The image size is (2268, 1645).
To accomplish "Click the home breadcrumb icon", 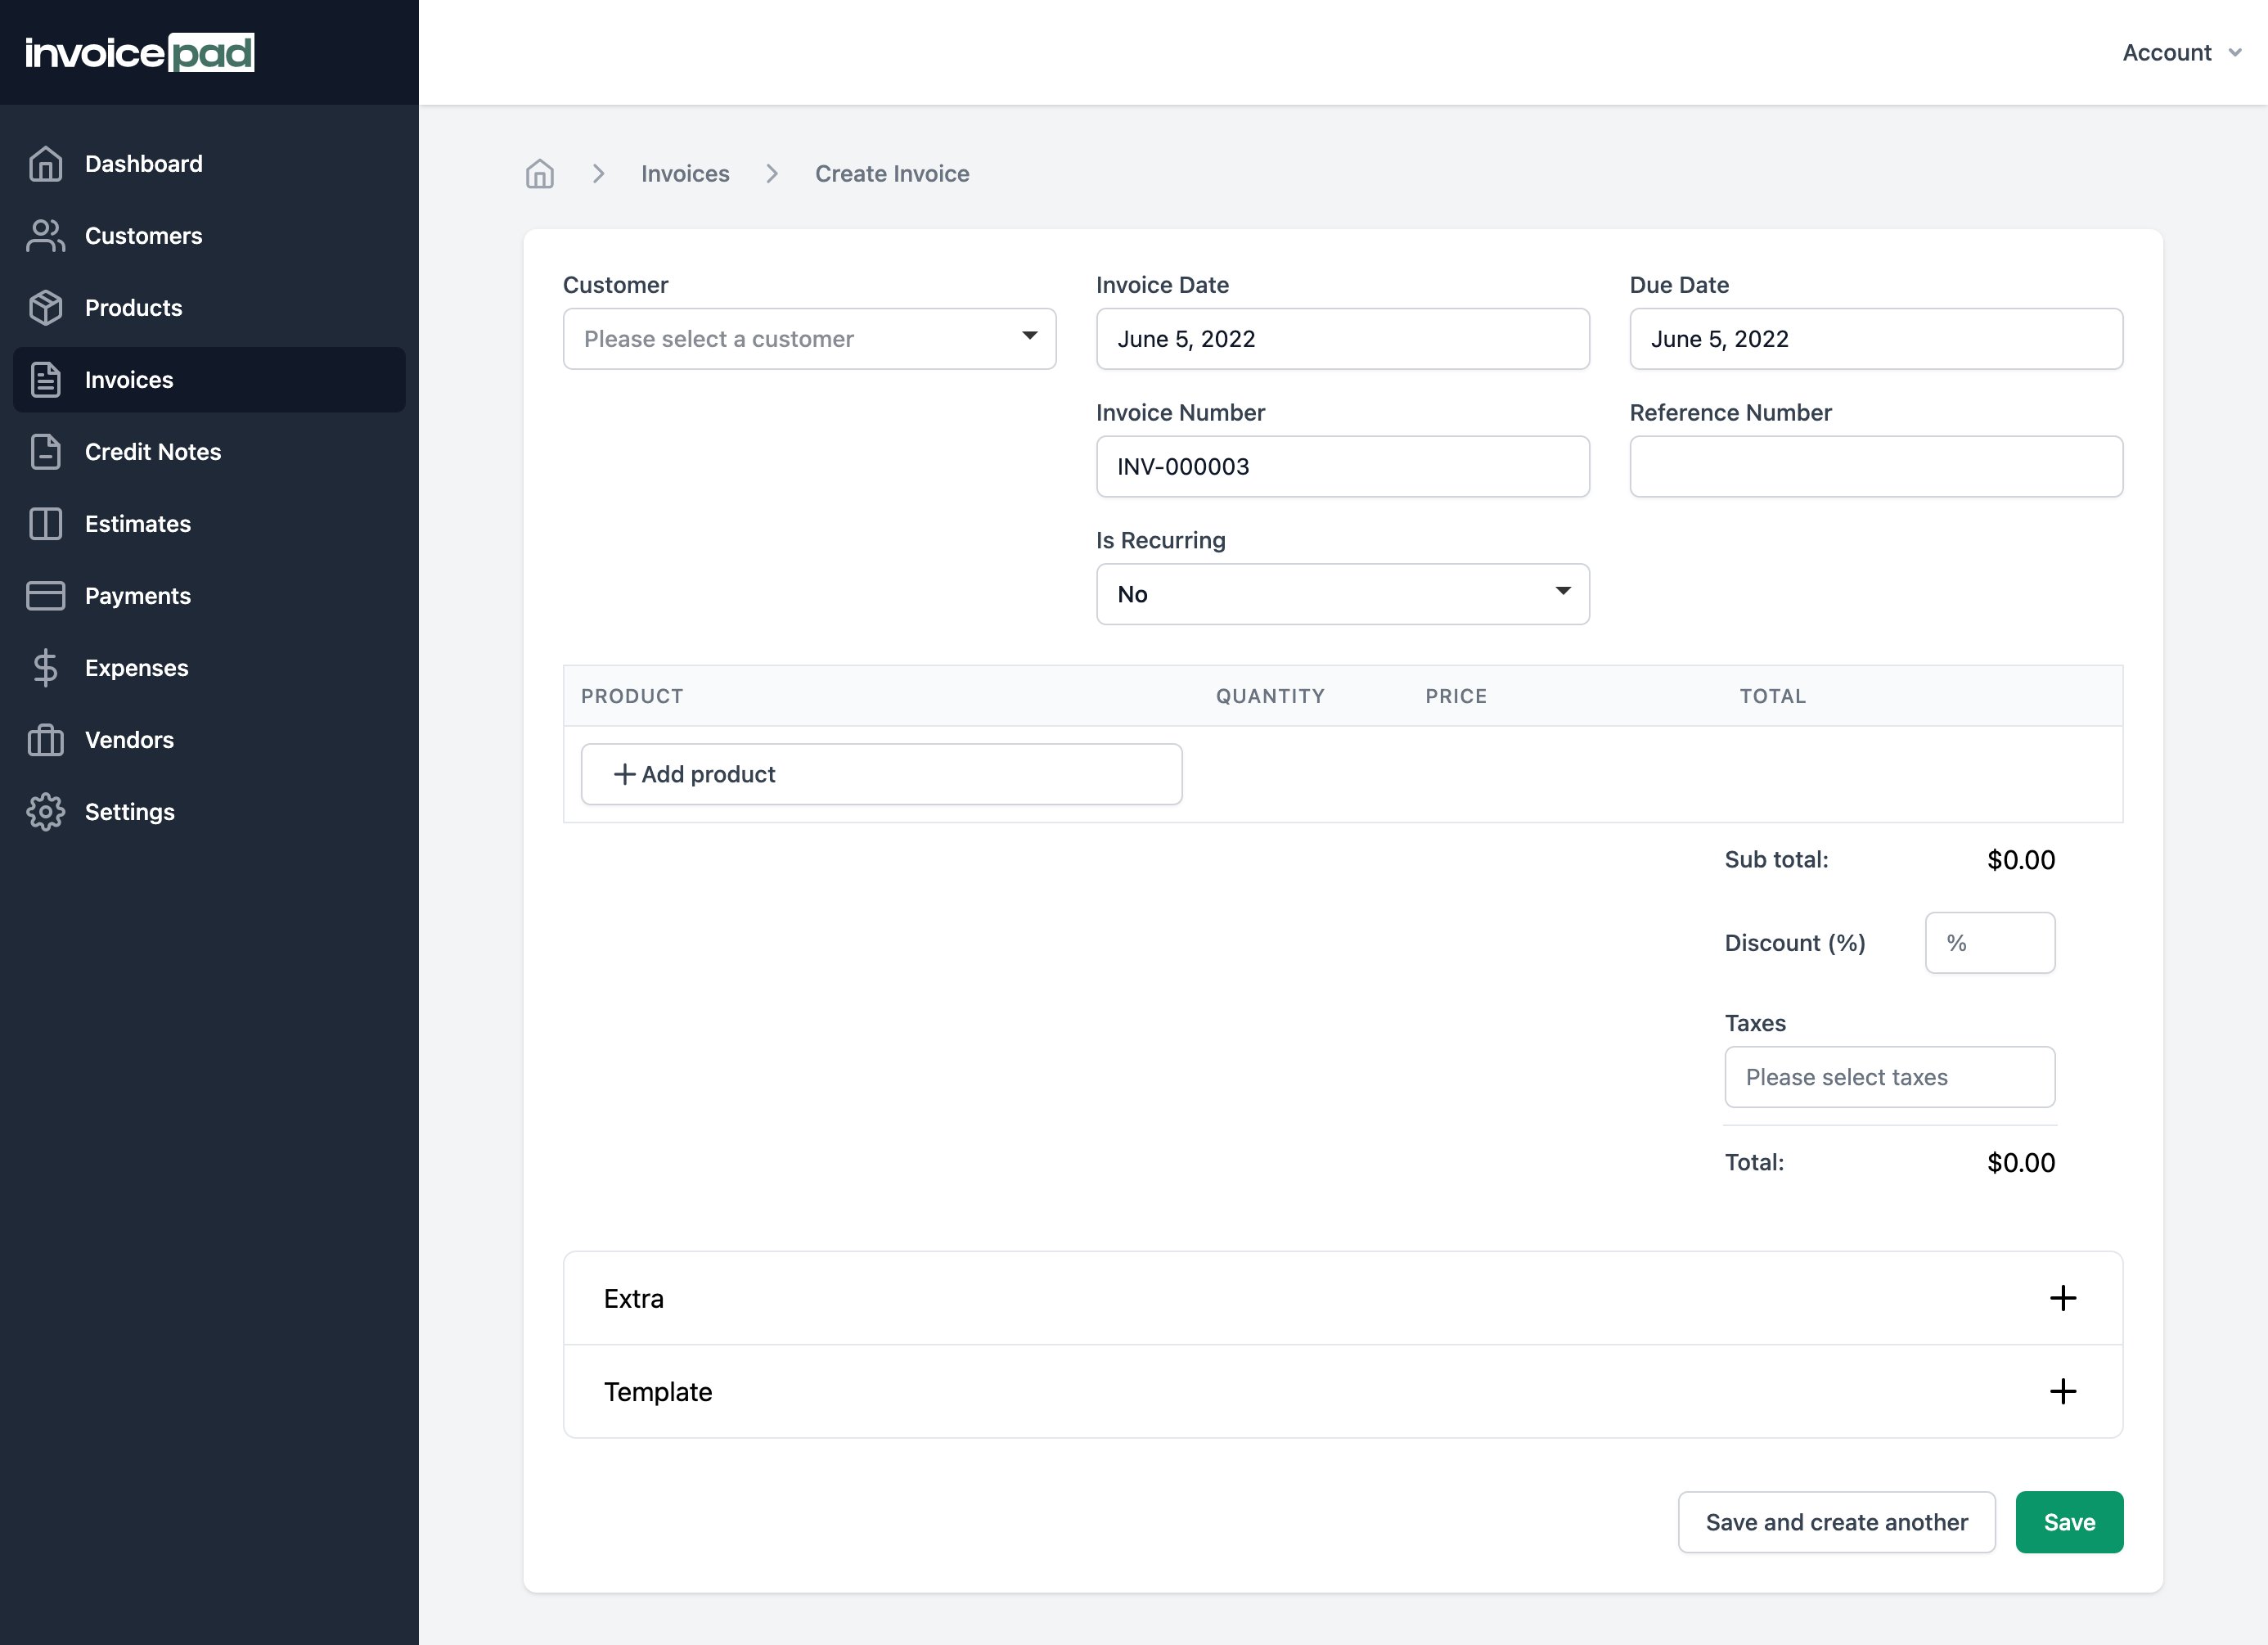I will point(539,174).
